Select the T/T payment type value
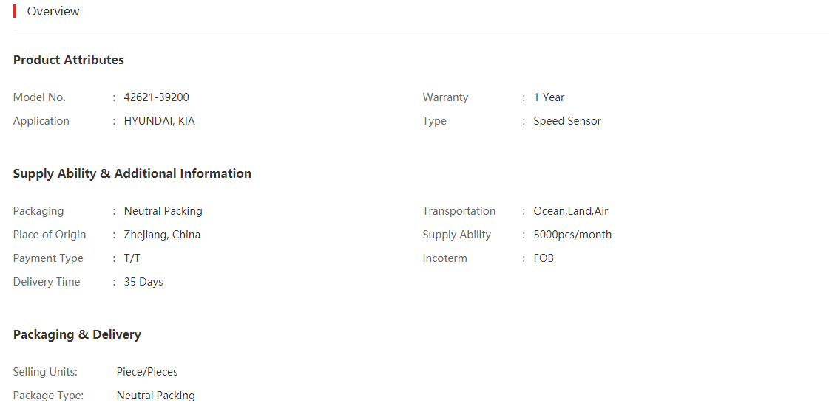Viewport: 829px width, 411px height. click(132, 258)
